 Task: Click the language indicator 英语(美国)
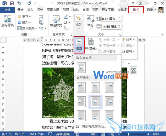[x=63, y=134]
